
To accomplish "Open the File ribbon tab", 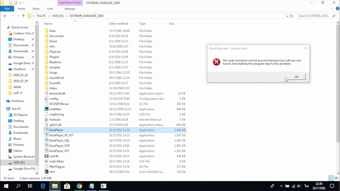I will [7, 9].
